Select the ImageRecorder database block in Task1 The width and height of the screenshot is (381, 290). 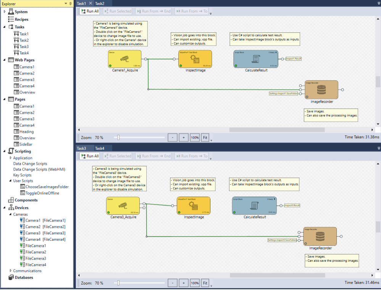pos(321,90)
